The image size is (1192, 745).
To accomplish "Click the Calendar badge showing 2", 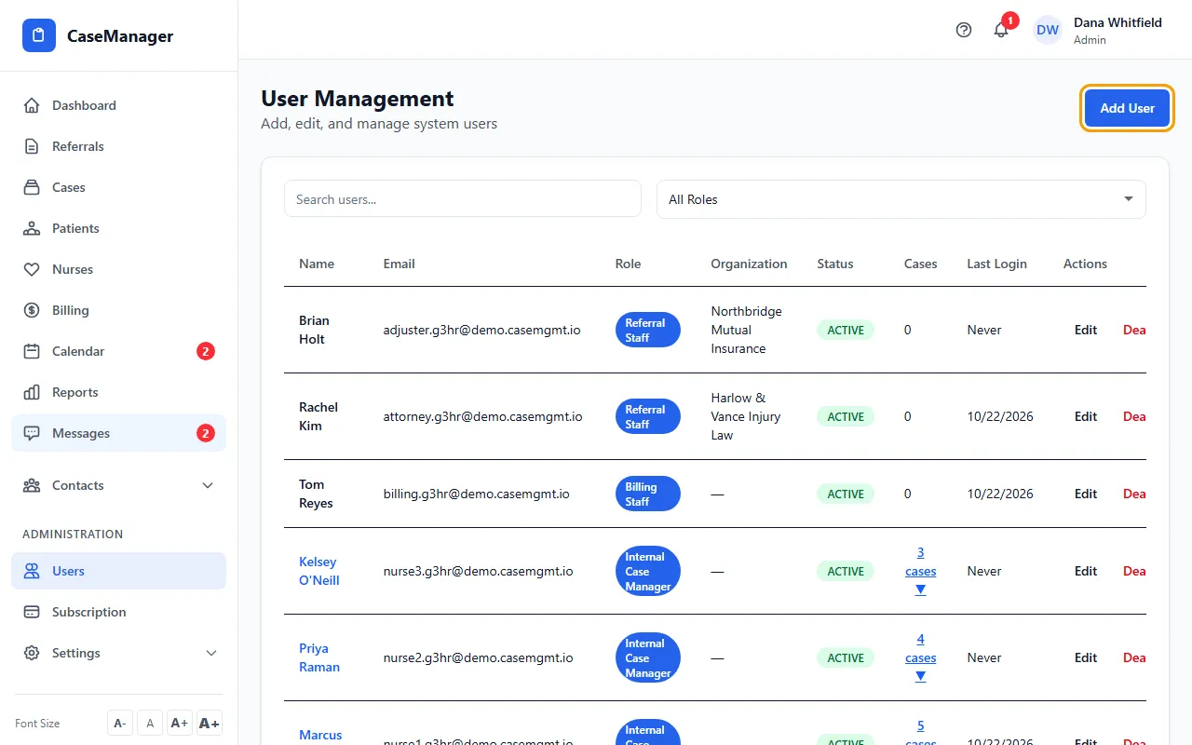I will coord(206,351).
